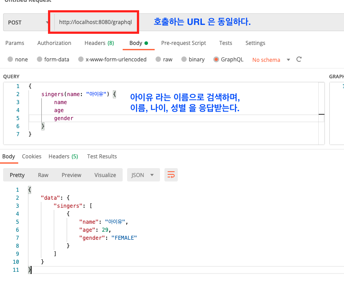Click the age value 29 in the response
The width and height of the screenshot is (344, 290).
tap(105, 230)
